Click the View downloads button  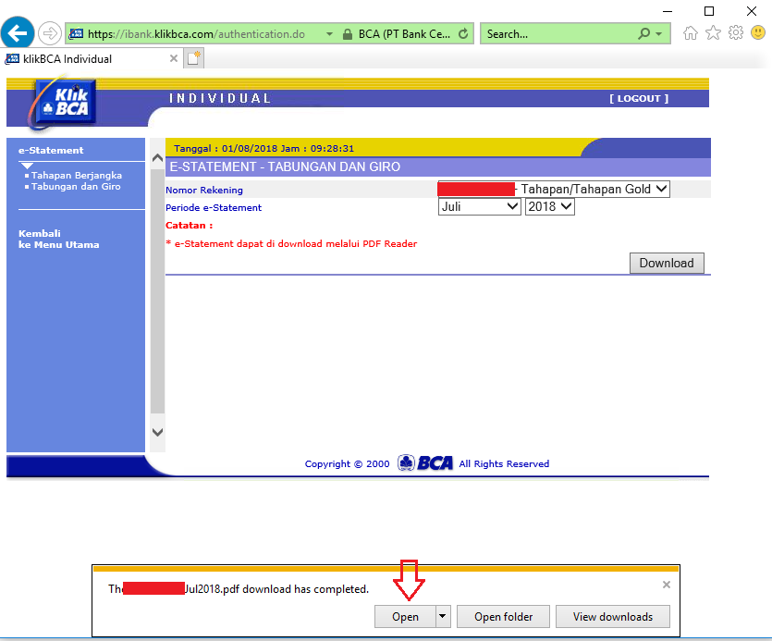click(x=612, y=617)
